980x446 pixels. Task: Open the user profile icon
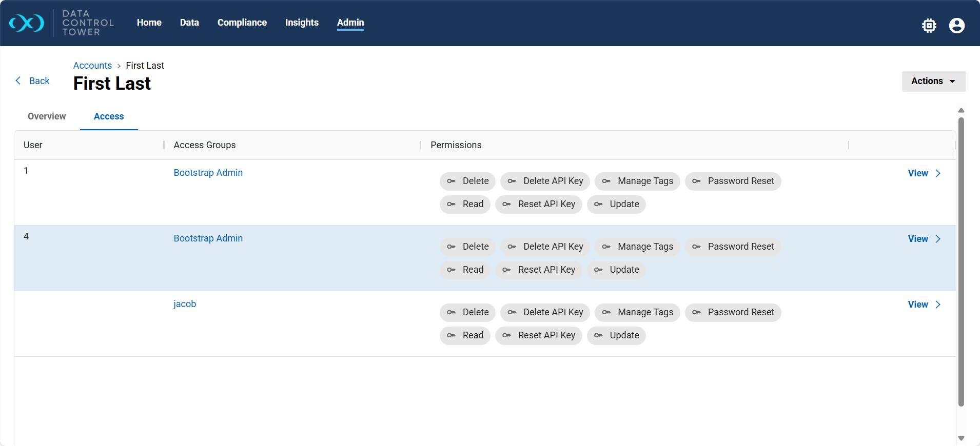(x=956, y=26)
